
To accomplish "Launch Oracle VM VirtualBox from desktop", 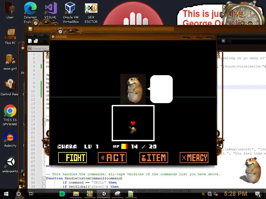I will click(x=71, y=12).
